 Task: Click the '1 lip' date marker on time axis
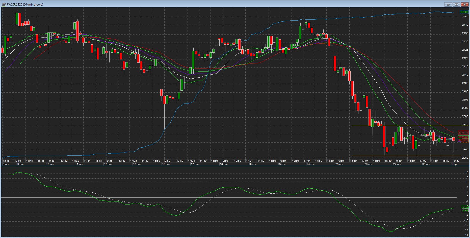(x=454, y=164)
